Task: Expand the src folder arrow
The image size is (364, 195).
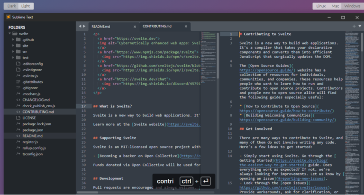Action: point(13,52)
